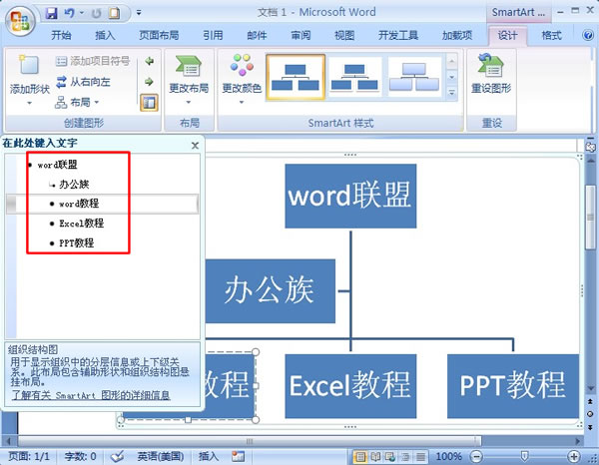
Task: Expand the SmartArt styles gallery more arrow
Action: [x=451, y=93]
